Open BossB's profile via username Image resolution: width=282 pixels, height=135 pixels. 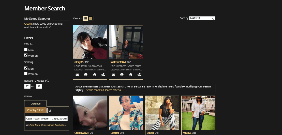[x=150, y=133]
